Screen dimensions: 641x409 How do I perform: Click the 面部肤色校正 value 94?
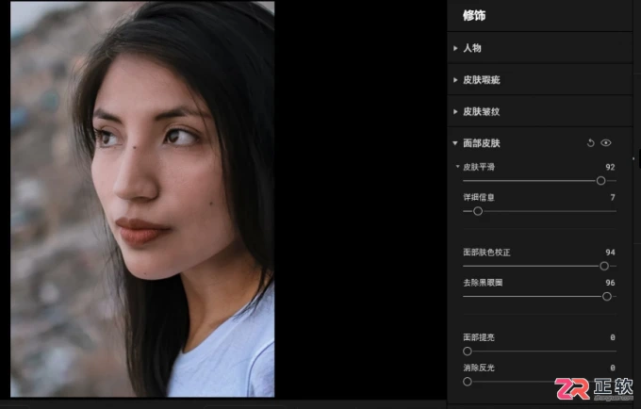(610, 253)
